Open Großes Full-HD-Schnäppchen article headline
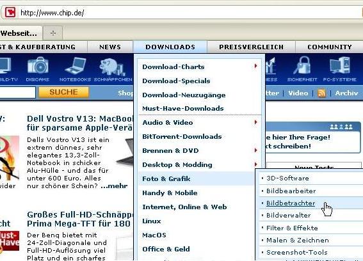 [x=80, y=219]
